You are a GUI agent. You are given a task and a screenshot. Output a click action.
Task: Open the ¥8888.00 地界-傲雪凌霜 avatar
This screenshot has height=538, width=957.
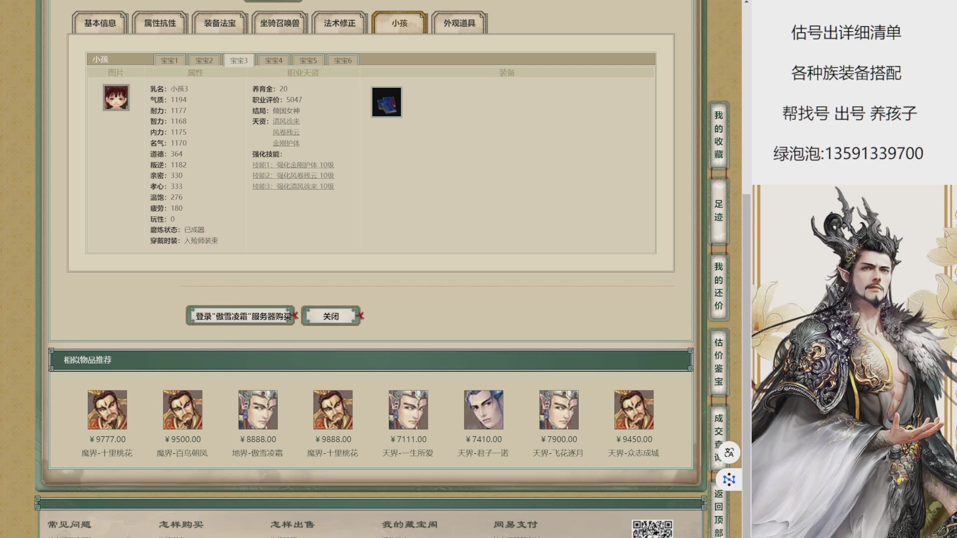click(x=258, y=409)
